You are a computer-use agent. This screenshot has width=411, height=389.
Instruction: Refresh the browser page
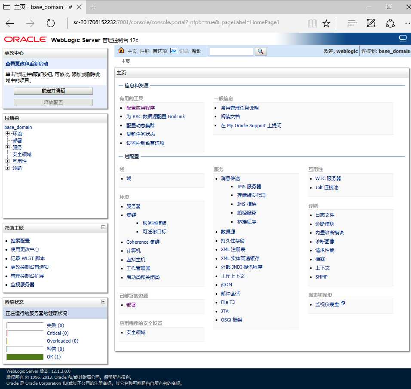51,23
